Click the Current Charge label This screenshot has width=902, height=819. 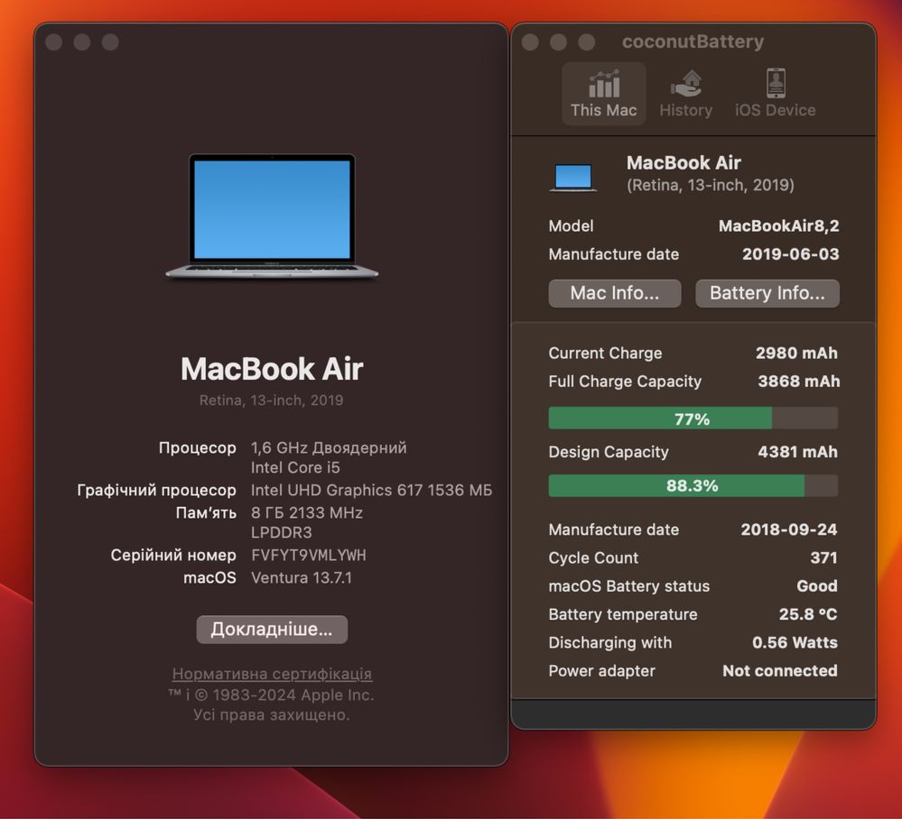pos(605,354)
